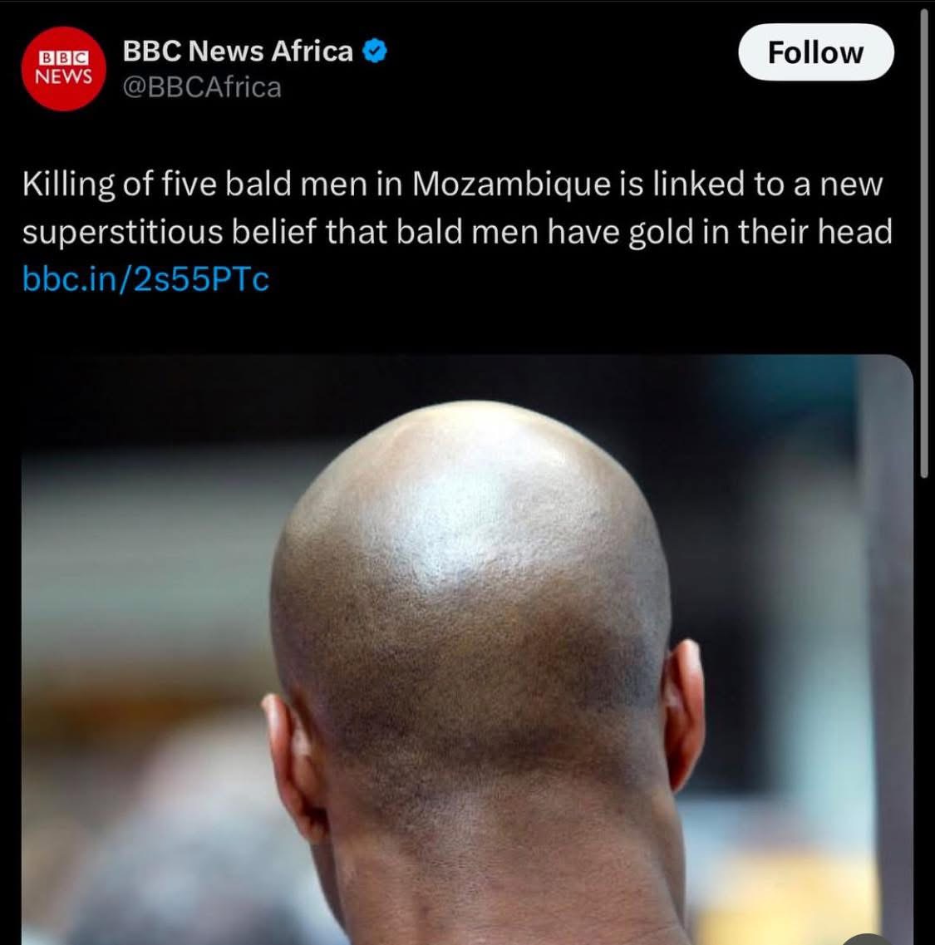
Task: Open the bbc.in/2s55PTc article link
Action: pos(145,279)
